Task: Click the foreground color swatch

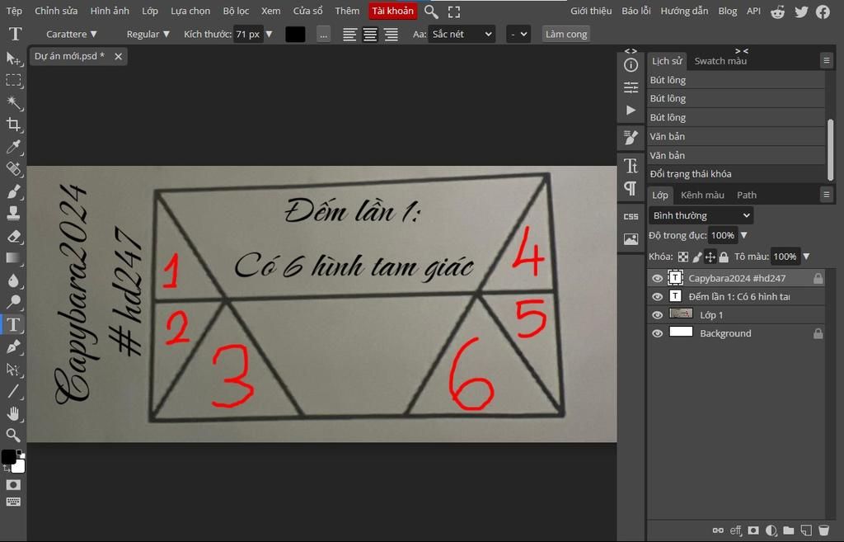Action: (x=8, y=457)
